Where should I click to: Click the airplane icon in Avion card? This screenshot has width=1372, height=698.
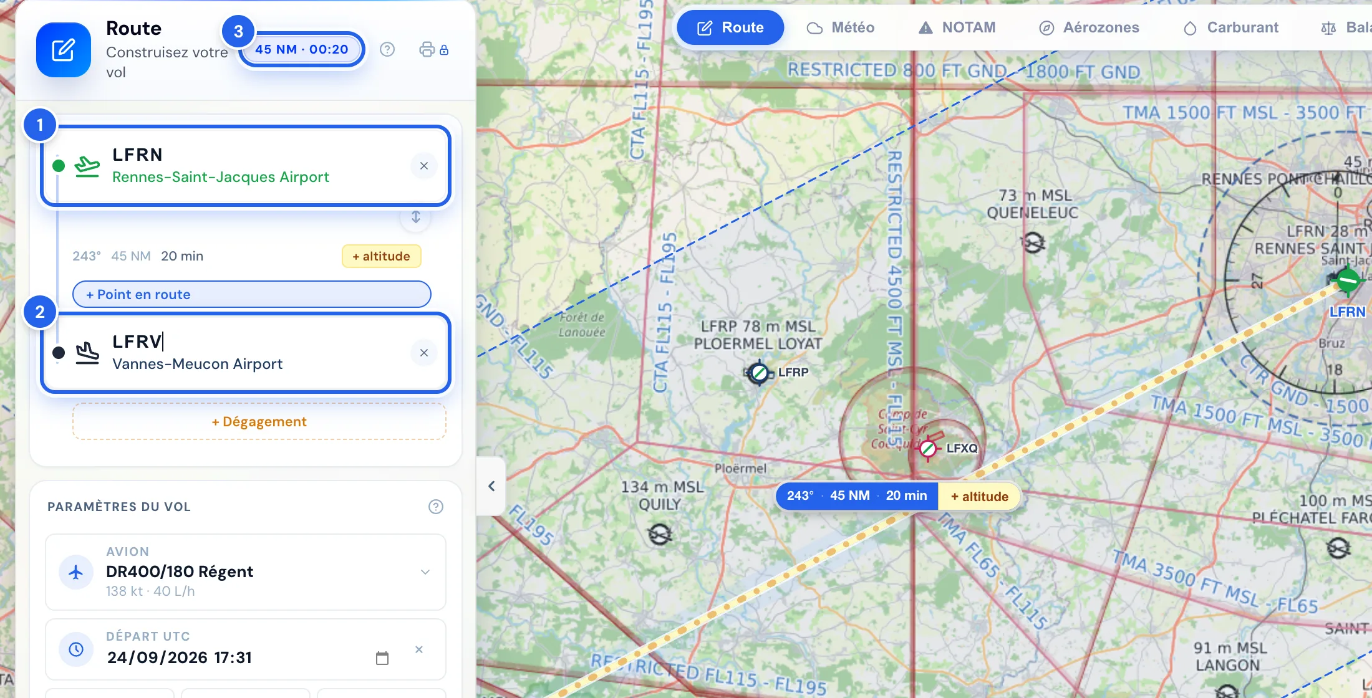pyautogui.click(x=76, y=572)
